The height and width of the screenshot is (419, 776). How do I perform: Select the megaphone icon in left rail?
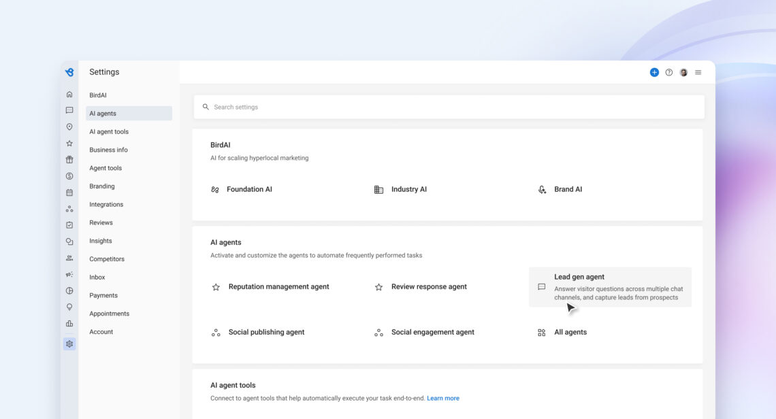pos(69,275)
